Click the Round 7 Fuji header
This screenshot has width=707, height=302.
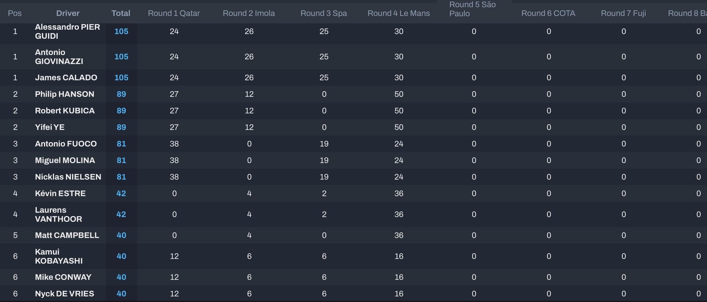pyautogui.click(x=623, y=13)
